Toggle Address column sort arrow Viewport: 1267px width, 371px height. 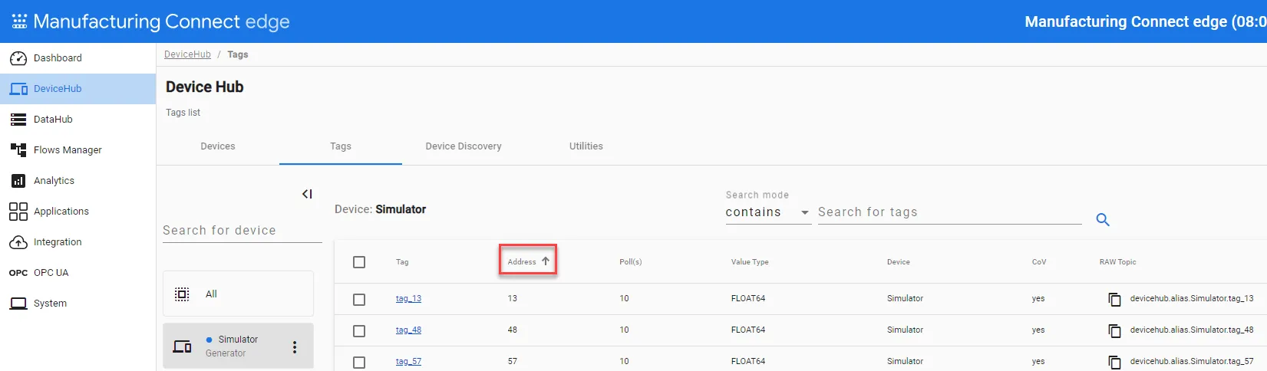tap(546, 261)
